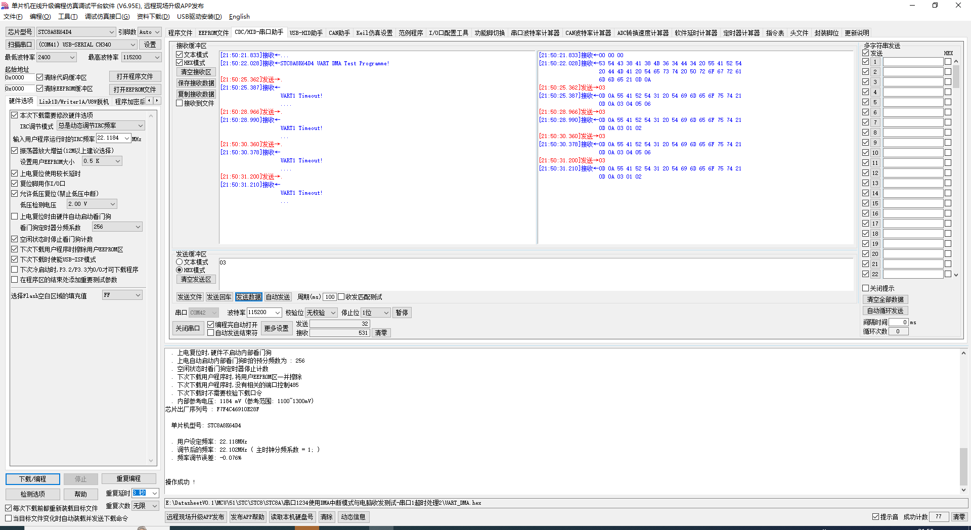The height and width of the screenshot is (530, 971).
Task: Toggle 清除代码缓冲区 checkbox
Action: coord(39,77)
